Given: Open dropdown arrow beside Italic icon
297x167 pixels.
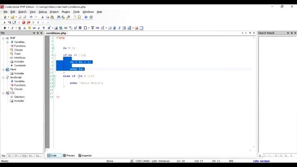Looking at the screenshot, I should (16, 28).
